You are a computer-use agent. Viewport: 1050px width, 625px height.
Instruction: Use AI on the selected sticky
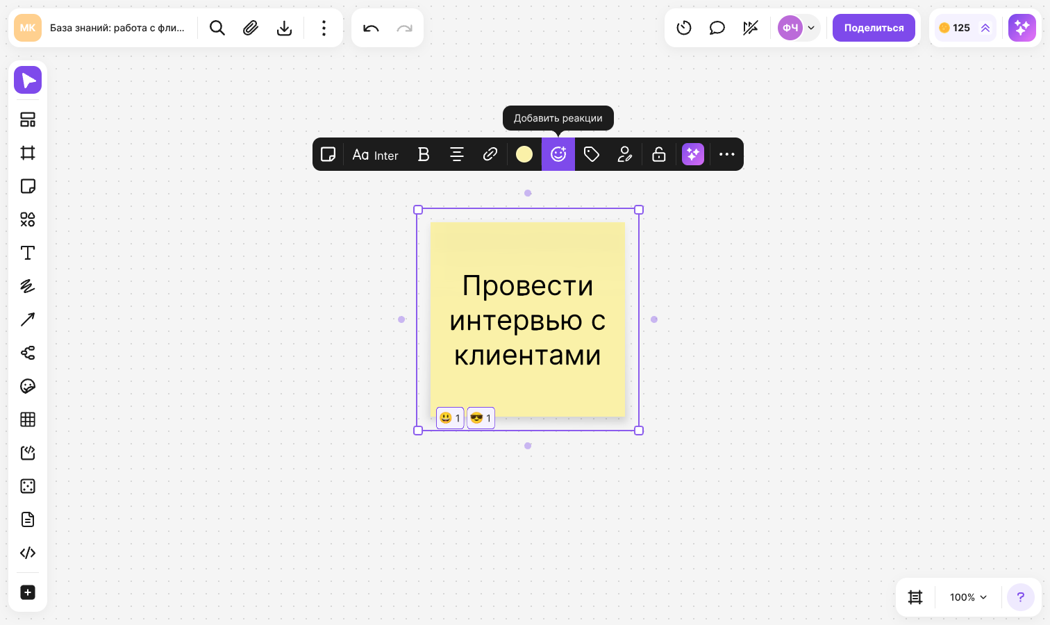(693, 154)
